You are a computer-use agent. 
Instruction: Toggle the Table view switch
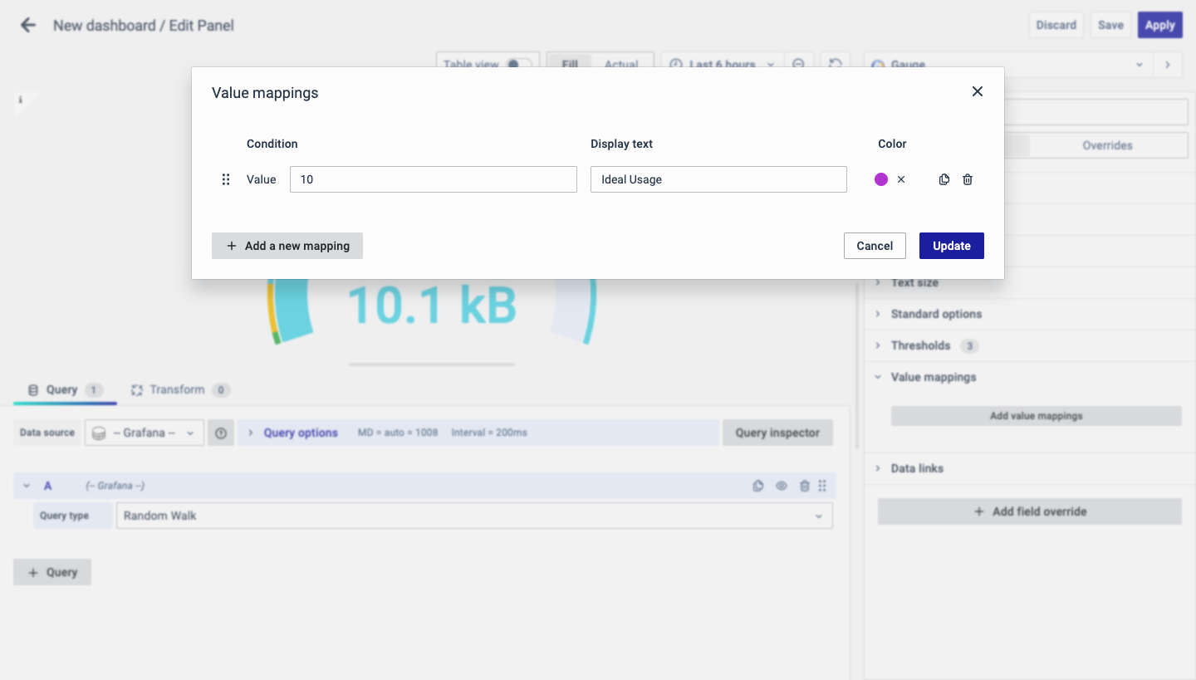[x=518, y=64]
